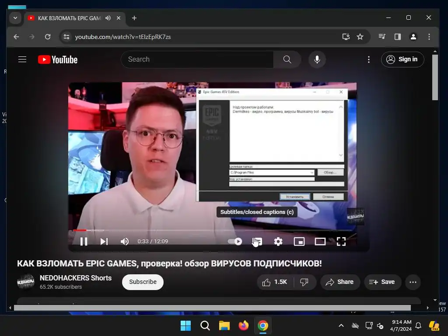
Task: Launch Firefox from the taskbar
Action: pyautogui.click(x=243, y=325)
